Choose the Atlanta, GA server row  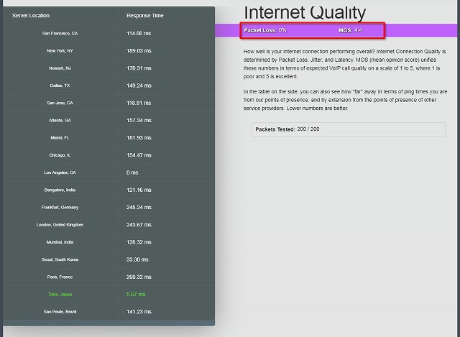[x=60, y=120]
